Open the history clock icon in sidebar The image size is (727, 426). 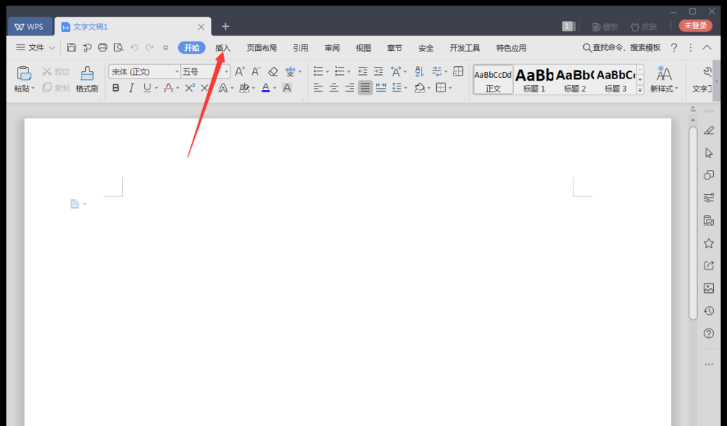pyautogui.click(x=709, y=310)
